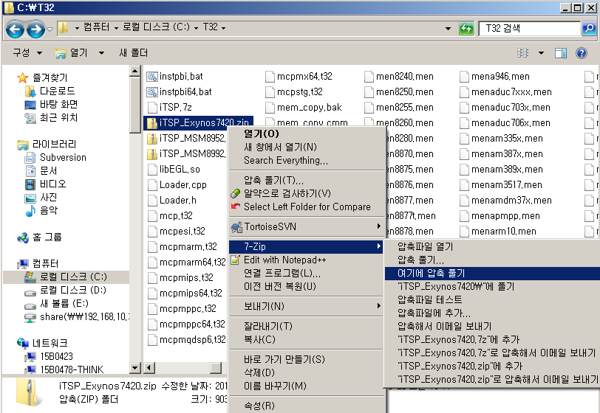Click the Back navigation arrow button
Screen dimensions: 600x413
pyautogui.click(x=16, y=29)
